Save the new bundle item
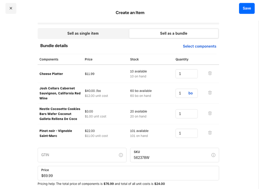The image size is (259, 189). point(247,8)
